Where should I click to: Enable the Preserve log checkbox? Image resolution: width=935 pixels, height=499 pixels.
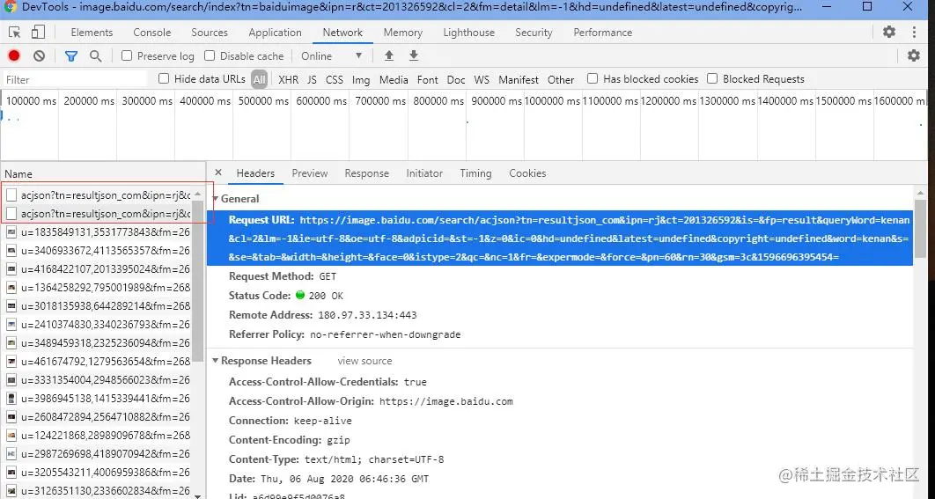click(127, 55)
